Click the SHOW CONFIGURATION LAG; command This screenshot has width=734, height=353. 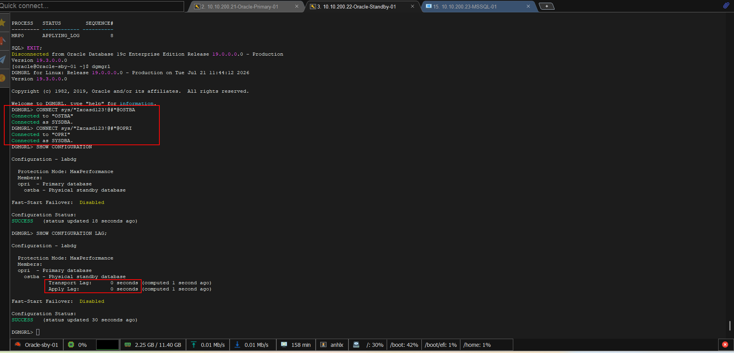click(x=71, y=233)
